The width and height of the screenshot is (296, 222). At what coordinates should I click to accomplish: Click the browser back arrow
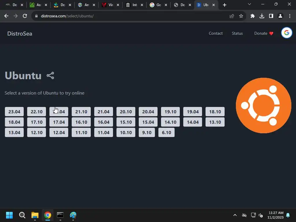tap(6, 16)
